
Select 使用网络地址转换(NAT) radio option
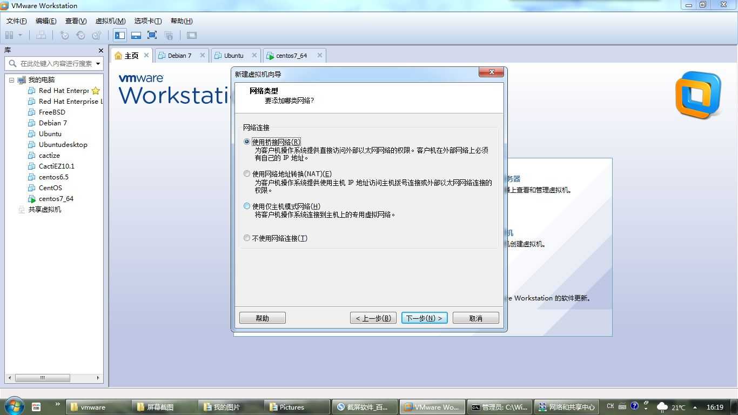click(x=247, y=174)
